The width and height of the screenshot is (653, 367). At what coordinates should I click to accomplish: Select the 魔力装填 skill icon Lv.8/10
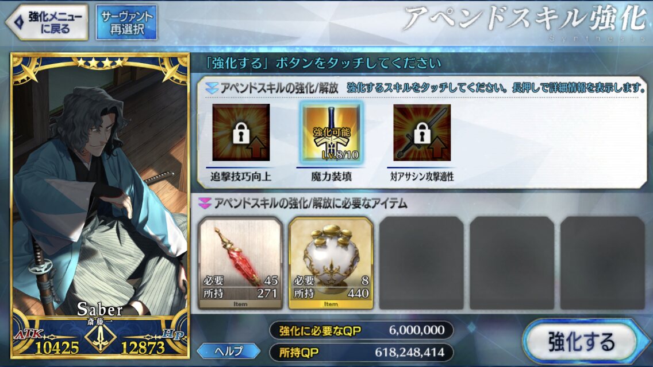pos(332,132)
